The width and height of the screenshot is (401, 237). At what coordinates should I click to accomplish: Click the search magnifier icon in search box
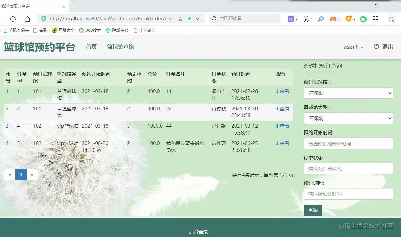214,19
